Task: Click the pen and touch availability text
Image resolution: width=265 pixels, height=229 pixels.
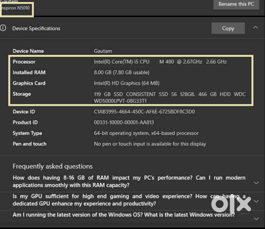Action: [x=150, y=144]
